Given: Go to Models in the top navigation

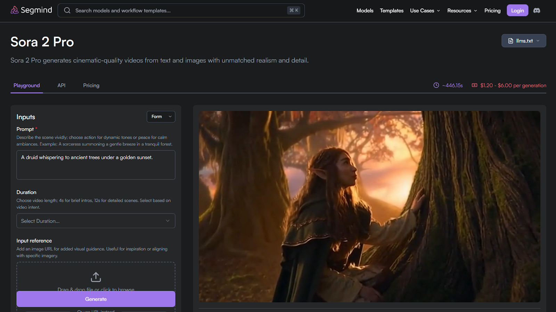Looking at the screenshot, I should click(x=365, y=11).
